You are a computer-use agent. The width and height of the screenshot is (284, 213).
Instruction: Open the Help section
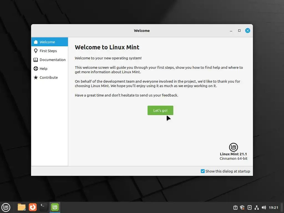pyautogui.click(x=50, y=69)
